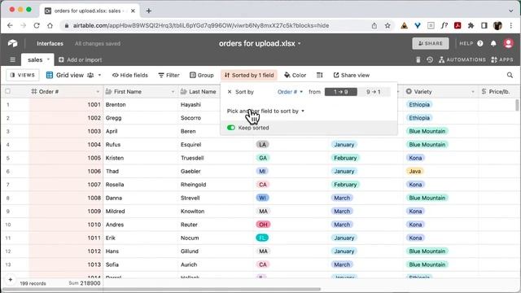
Task: Toggle the VIEWS sidebar button
Action: pyautogui.click(x=22, y=75)
